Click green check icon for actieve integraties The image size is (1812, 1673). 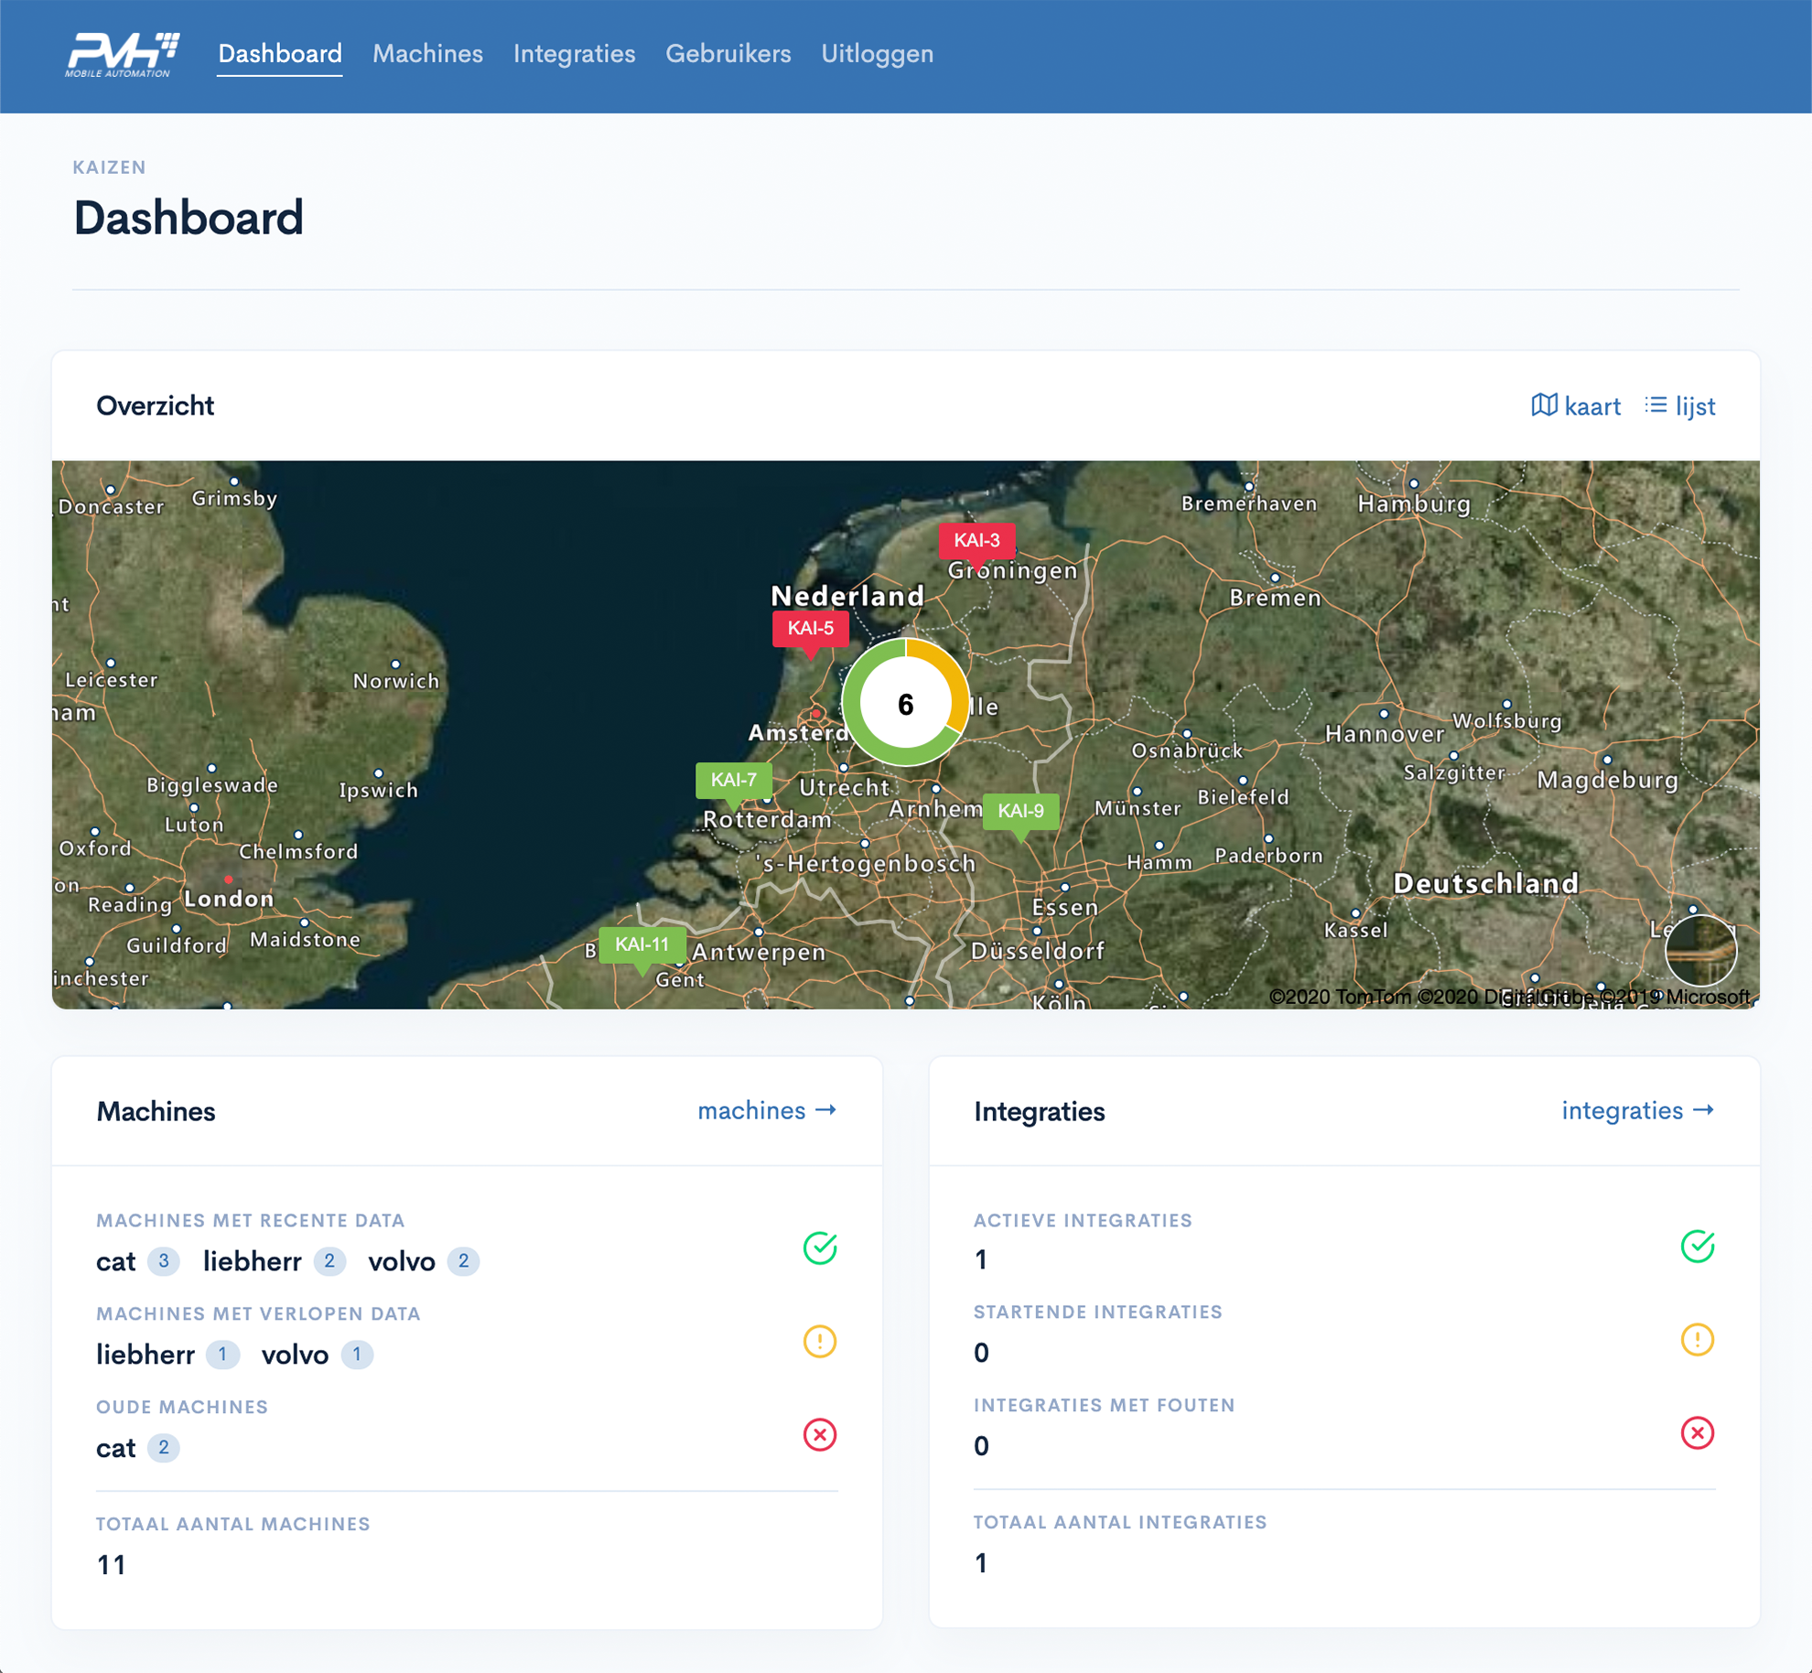[x=1698, y=1246]
